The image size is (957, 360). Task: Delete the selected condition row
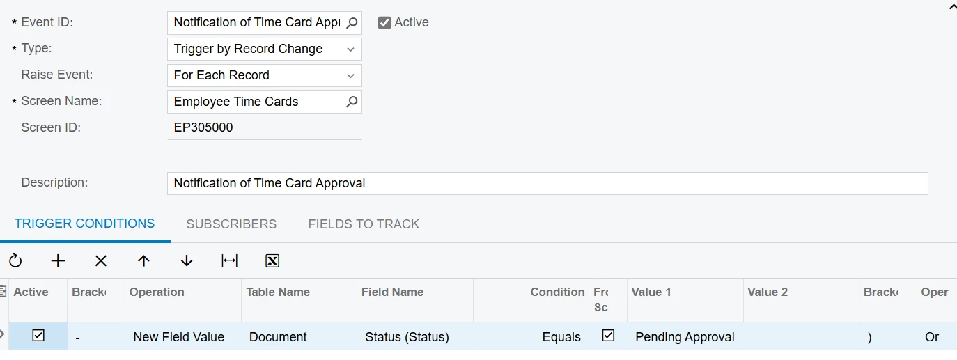pos(101,261)
